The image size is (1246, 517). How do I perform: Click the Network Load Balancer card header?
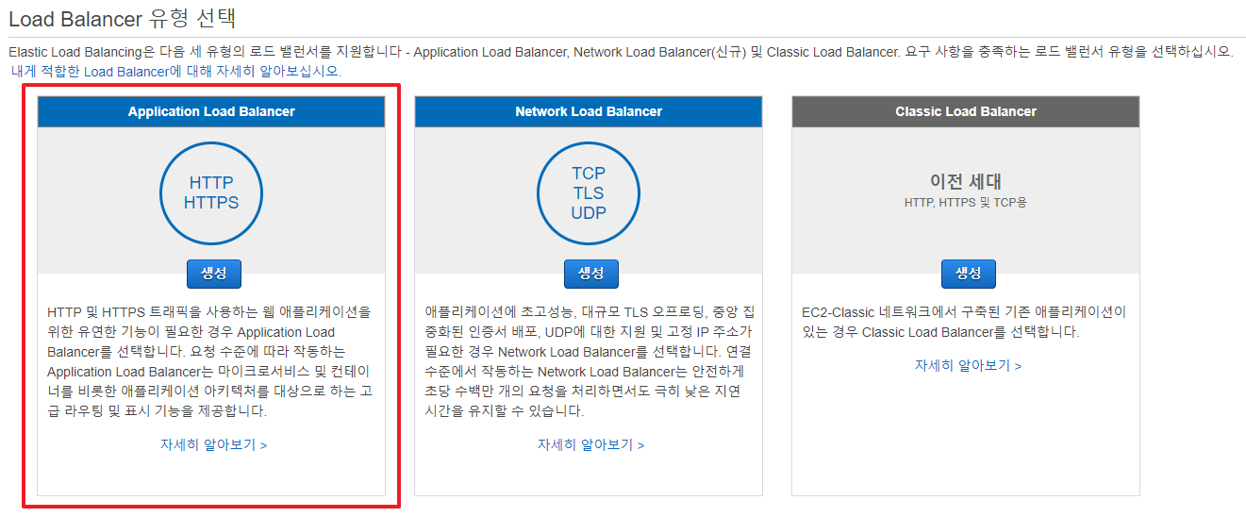(589, 111)
